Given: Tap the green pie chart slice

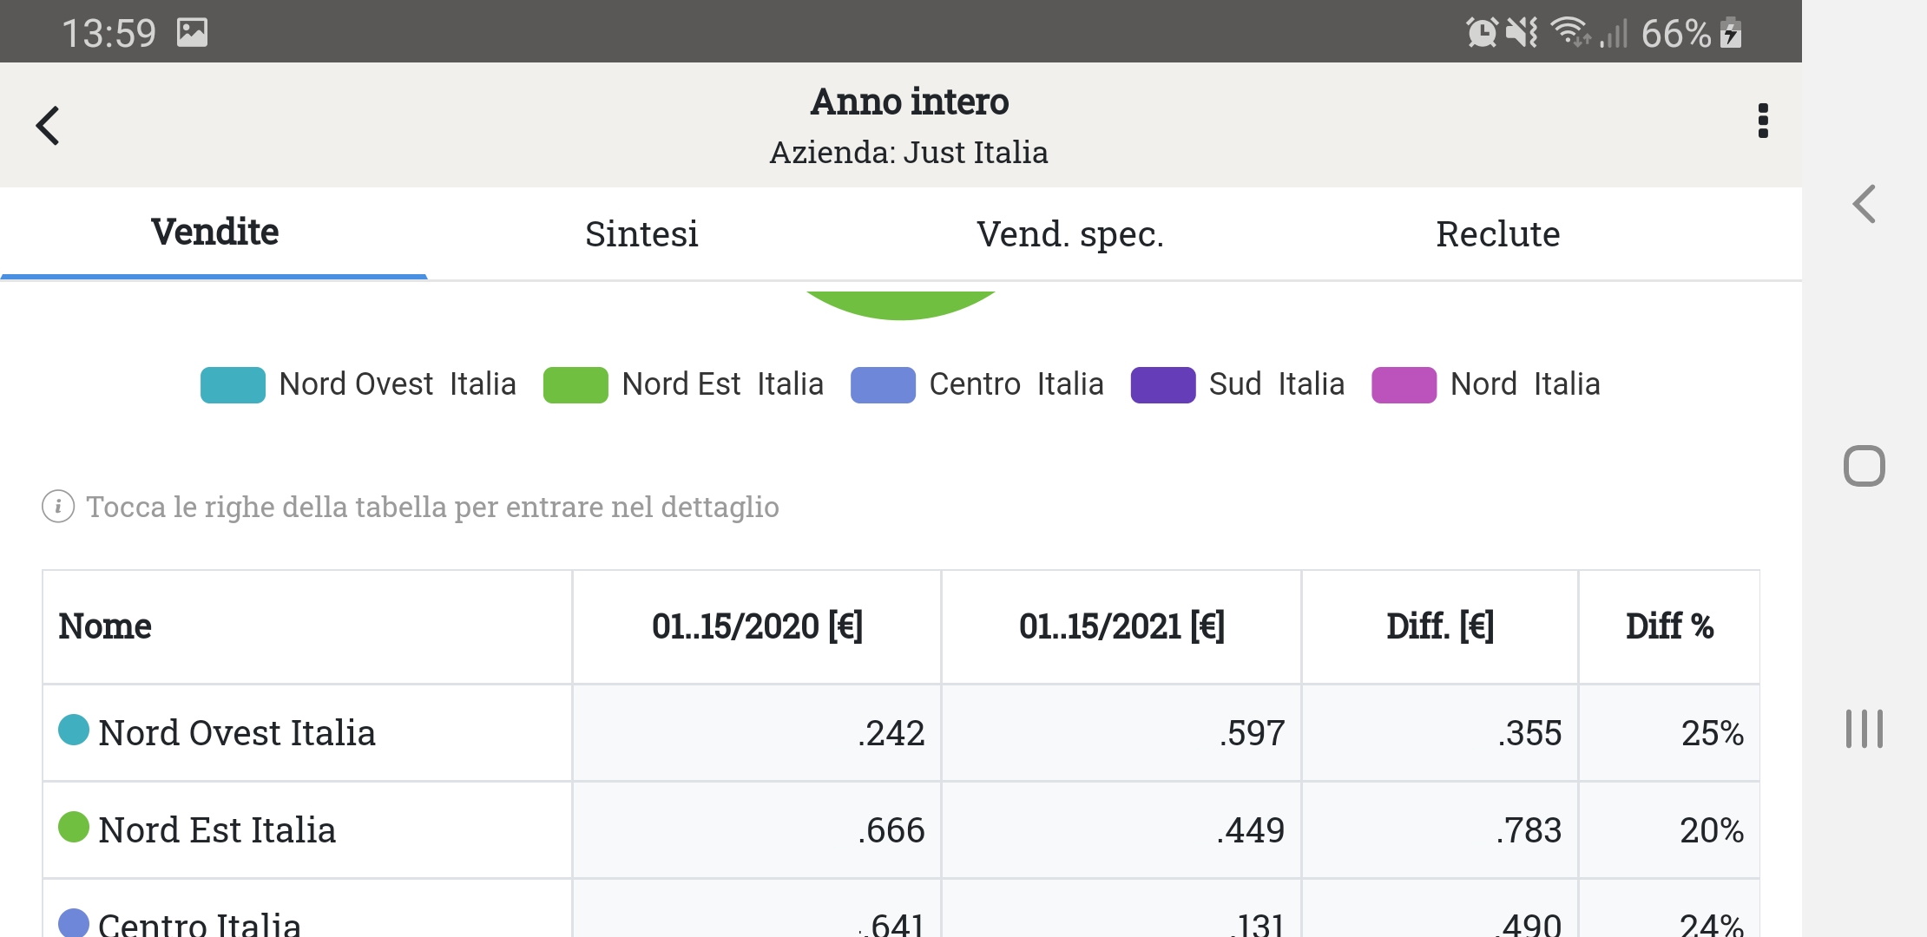Looking at the screenshot, I should tap(900, 305).
